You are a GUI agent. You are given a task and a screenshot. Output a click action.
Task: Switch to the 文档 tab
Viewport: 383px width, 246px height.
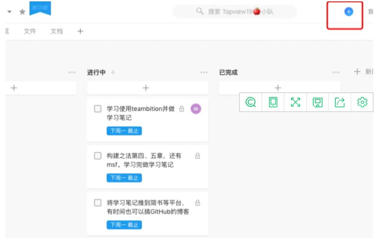57,31
